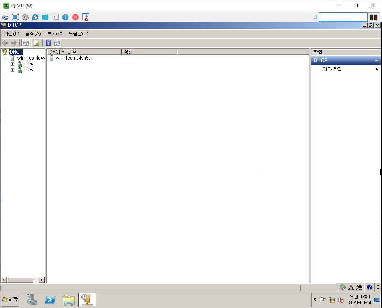The height and width of the screenshot is (308, 382).
Task: Select the DHCP root tree node
Action: pos(16,52)
